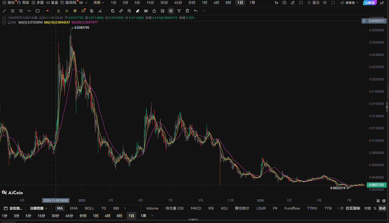Toggle the Volume sub-indicator
The height and width of the screenshot is (223, 389).
coord(152,208)
